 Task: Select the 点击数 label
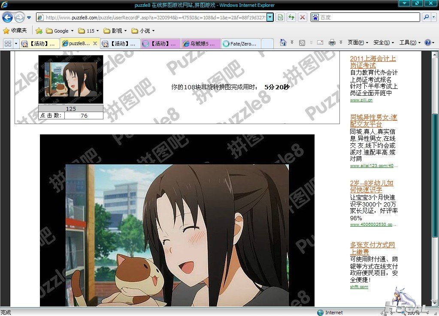tap(51, 115)
